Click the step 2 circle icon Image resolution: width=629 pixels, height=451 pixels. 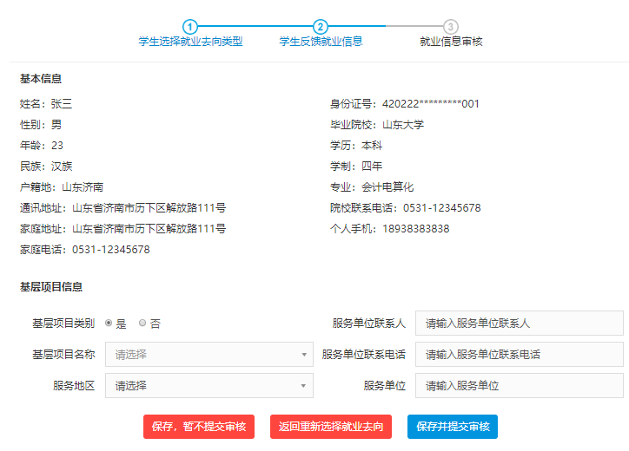[321, 27]
